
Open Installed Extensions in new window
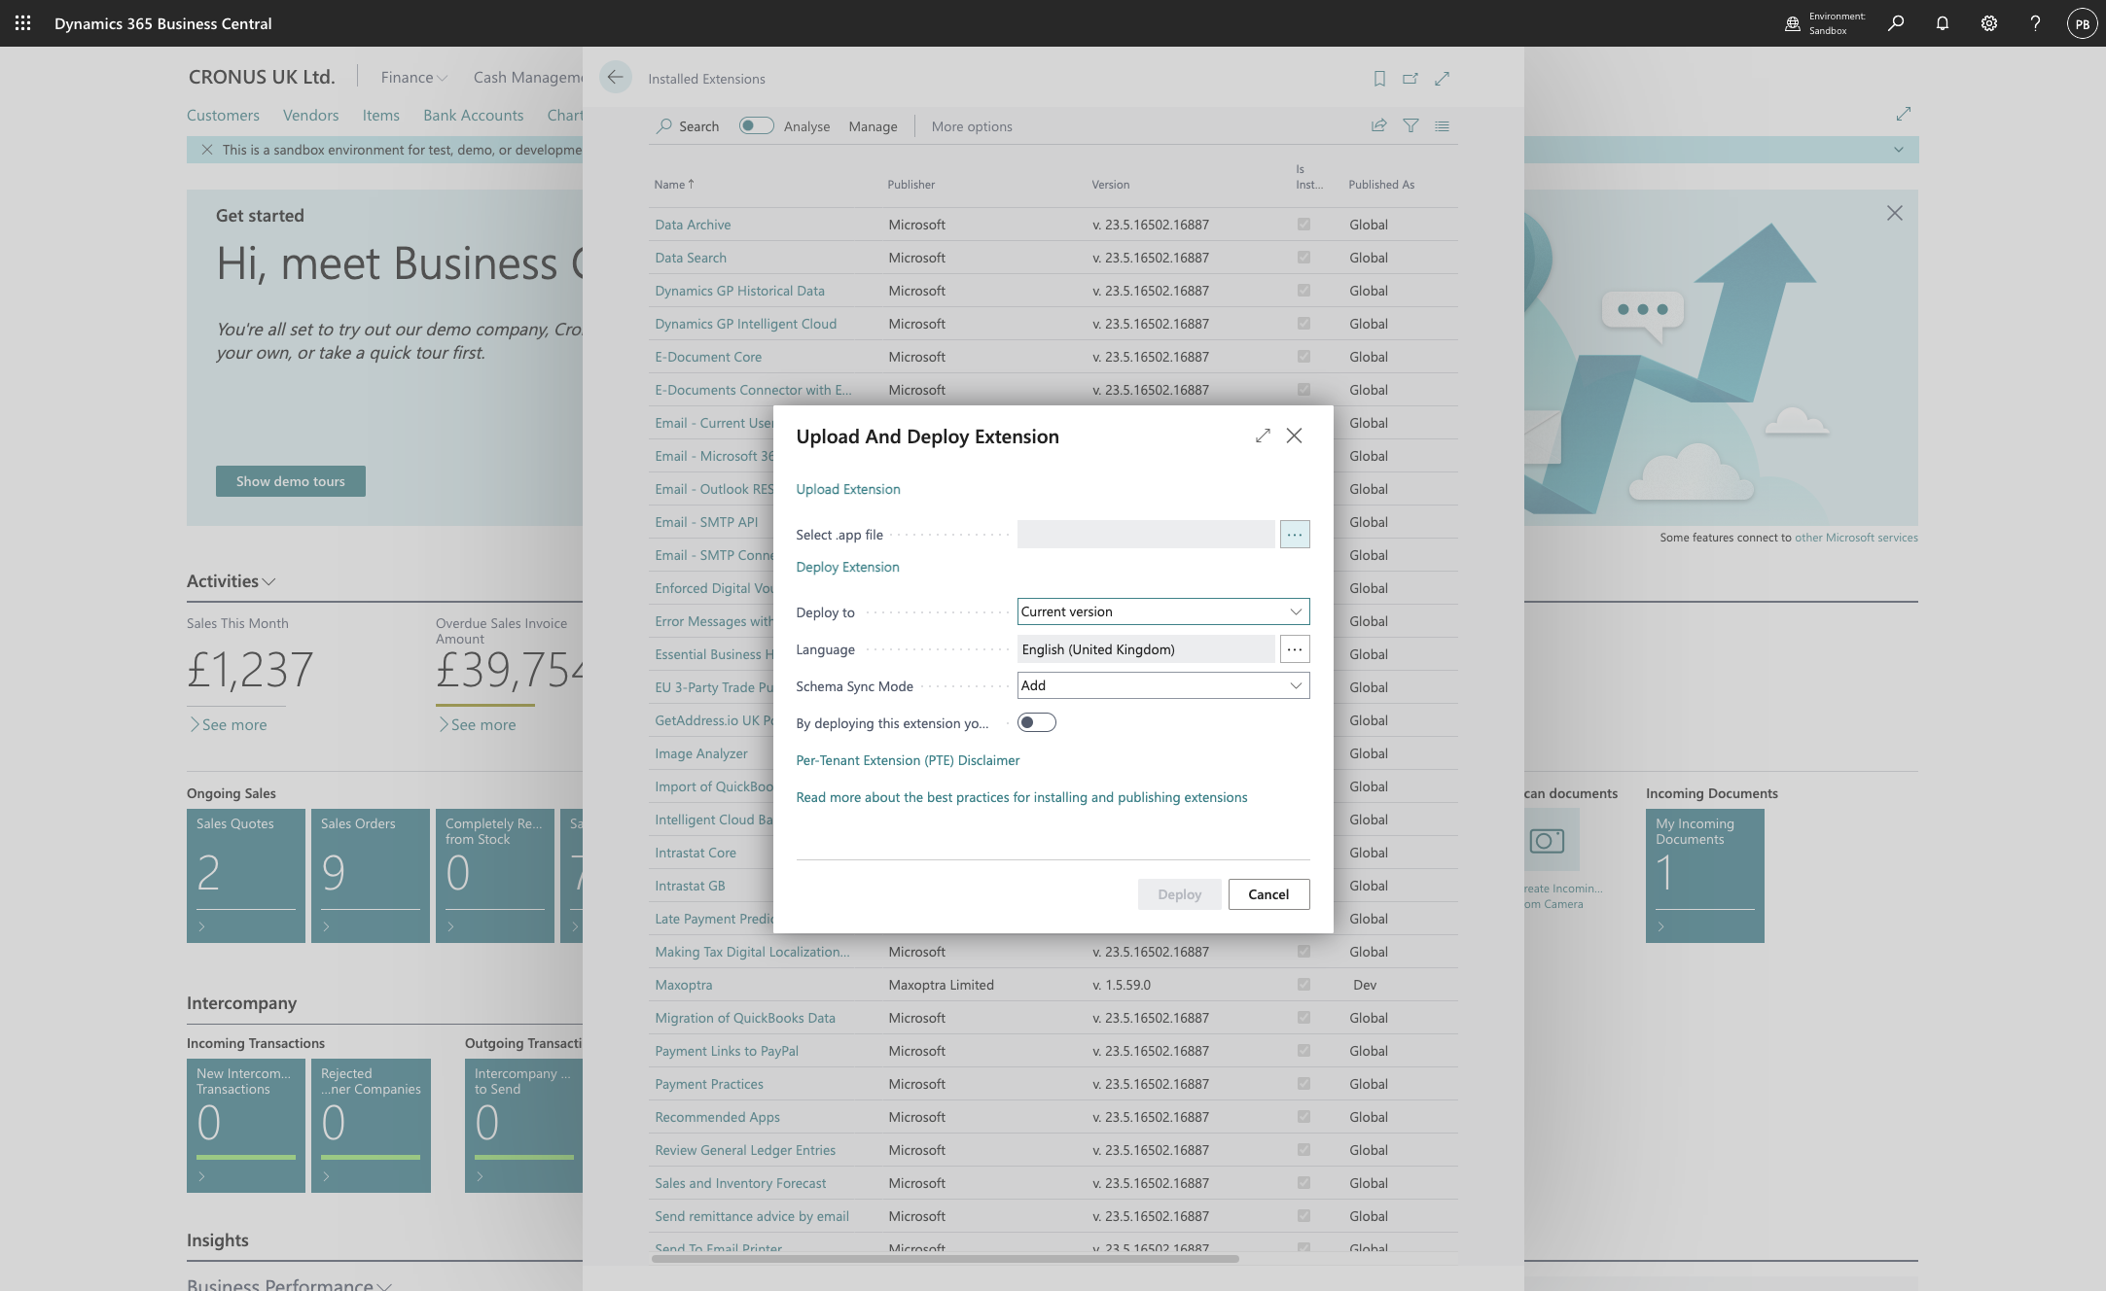(x=1410, y=79)
